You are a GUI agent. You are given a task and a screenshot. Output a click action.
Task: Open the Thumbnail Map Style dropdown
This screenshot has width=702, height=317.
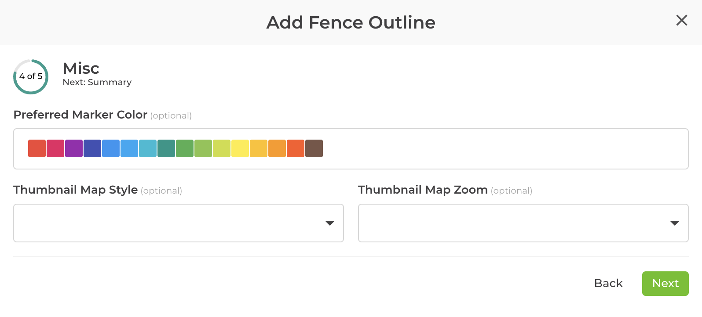point(178,223)
